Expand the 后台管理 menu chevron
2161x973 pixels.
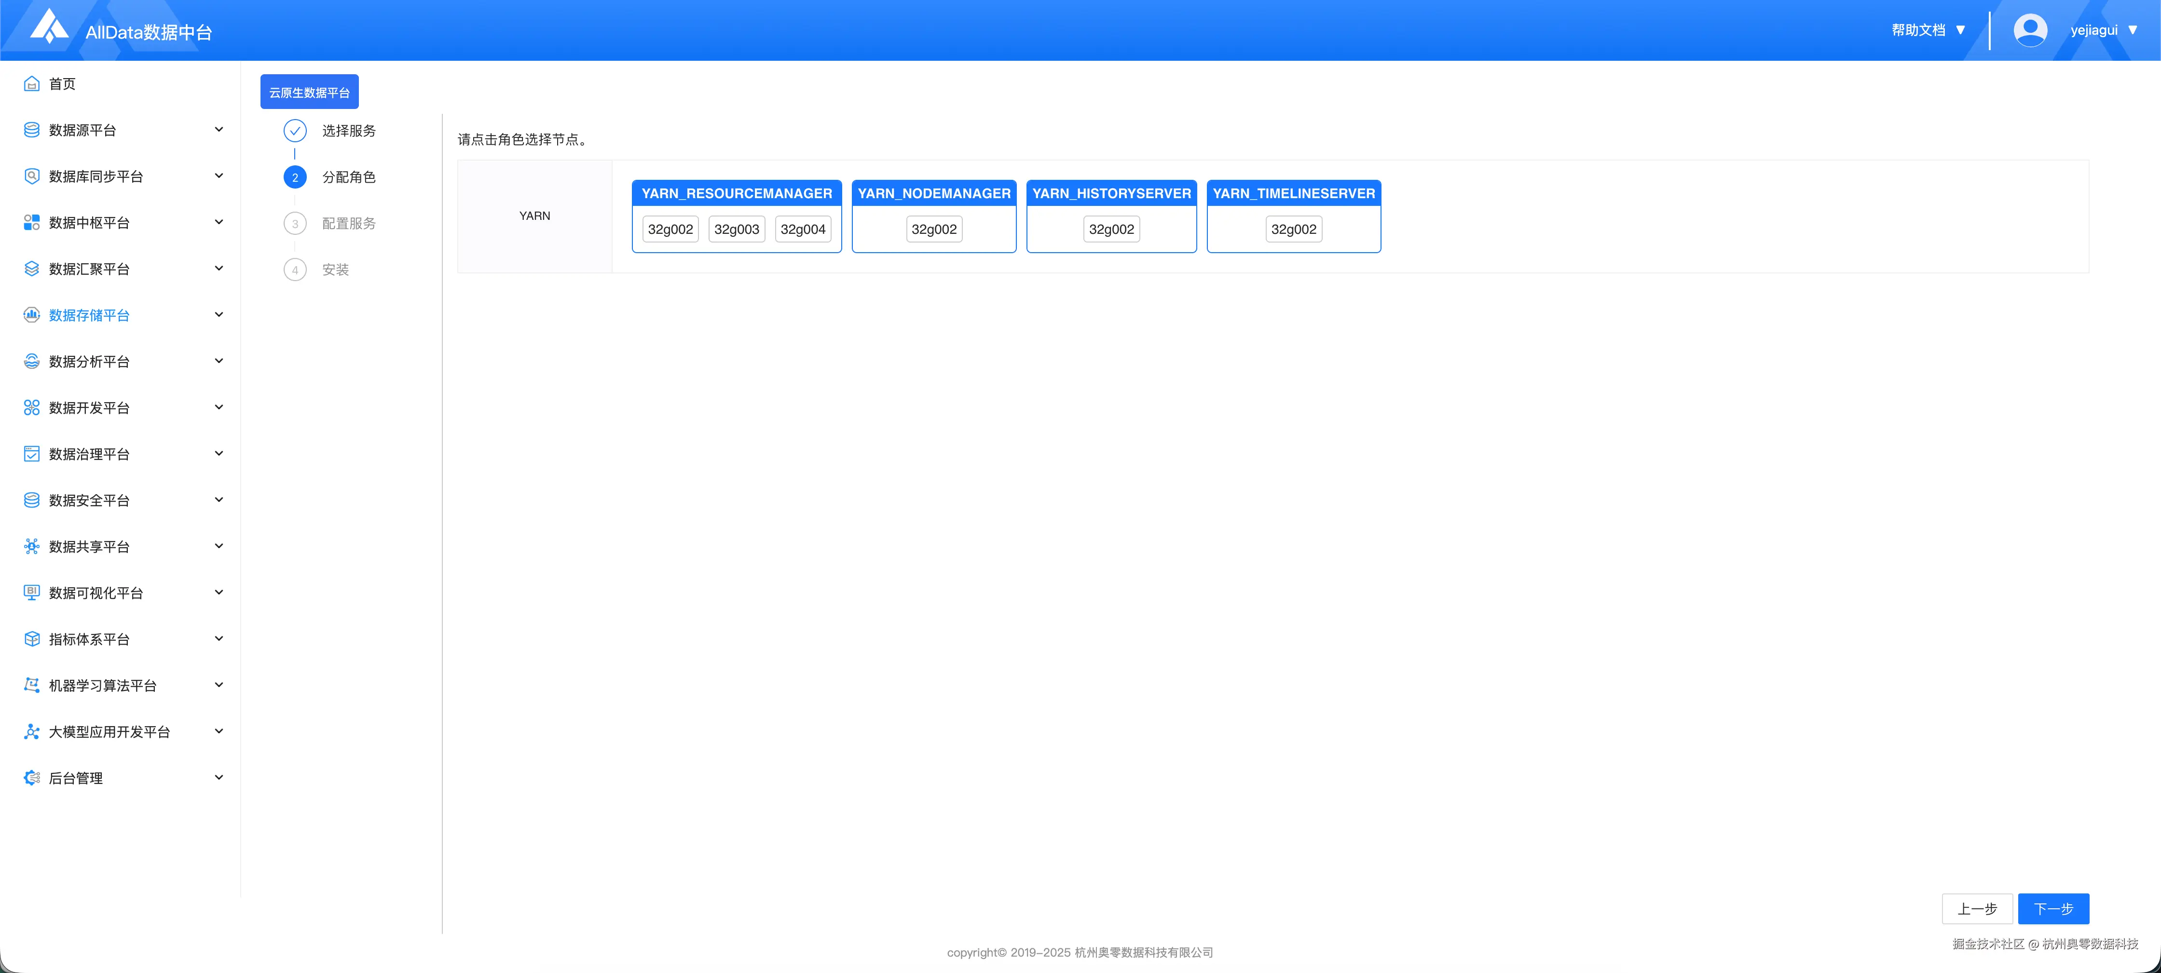tap(219, 778)
